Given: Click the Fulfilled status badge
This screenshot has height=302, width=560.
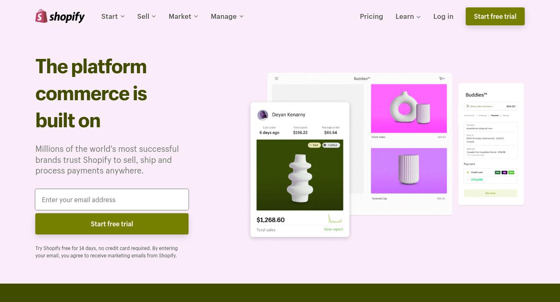Looking at the screenshot, I should pos(331,145).
